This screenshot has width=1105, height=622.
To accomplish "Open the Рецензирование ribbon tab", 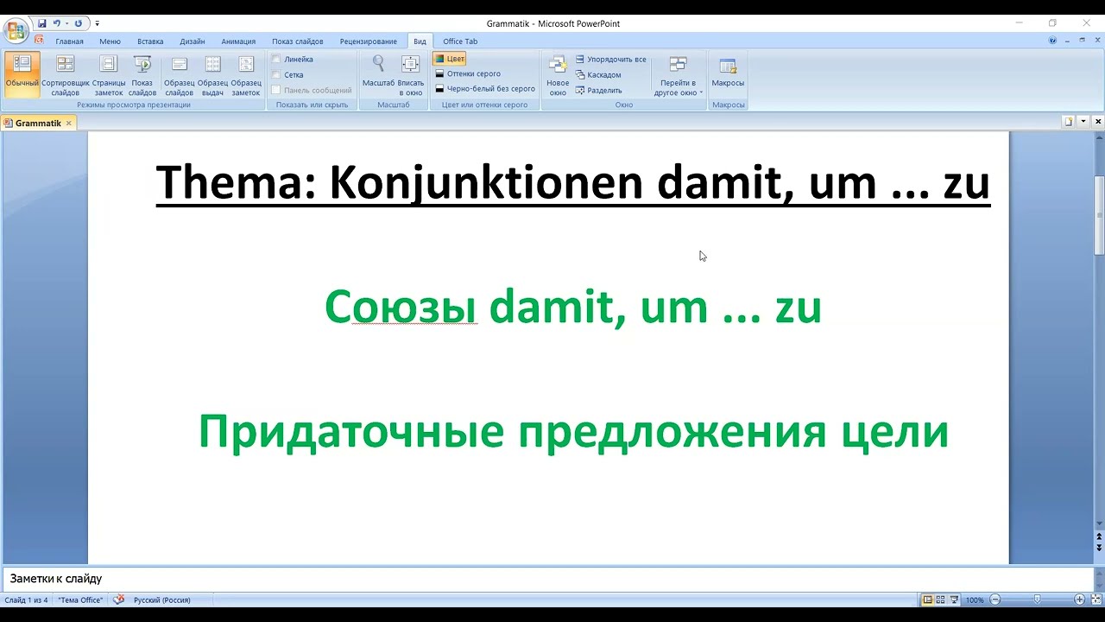I will click(x=369, y=41).
